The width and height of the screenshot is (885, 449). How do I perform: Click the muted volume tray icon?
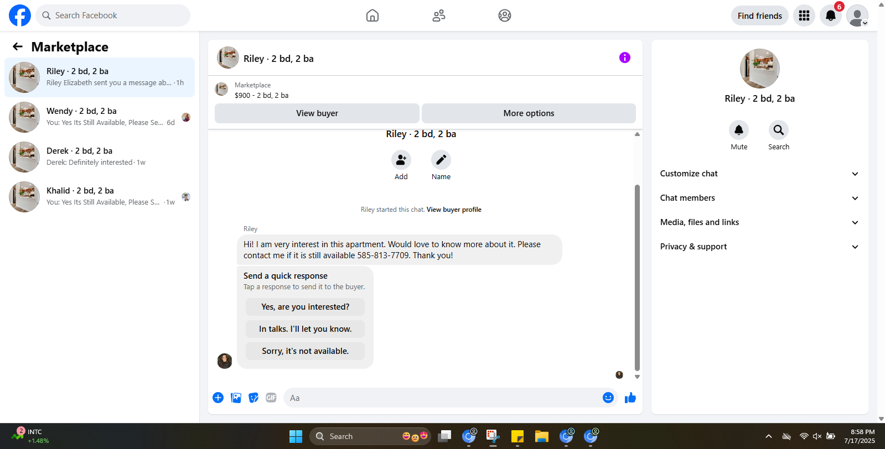[817, 436]
